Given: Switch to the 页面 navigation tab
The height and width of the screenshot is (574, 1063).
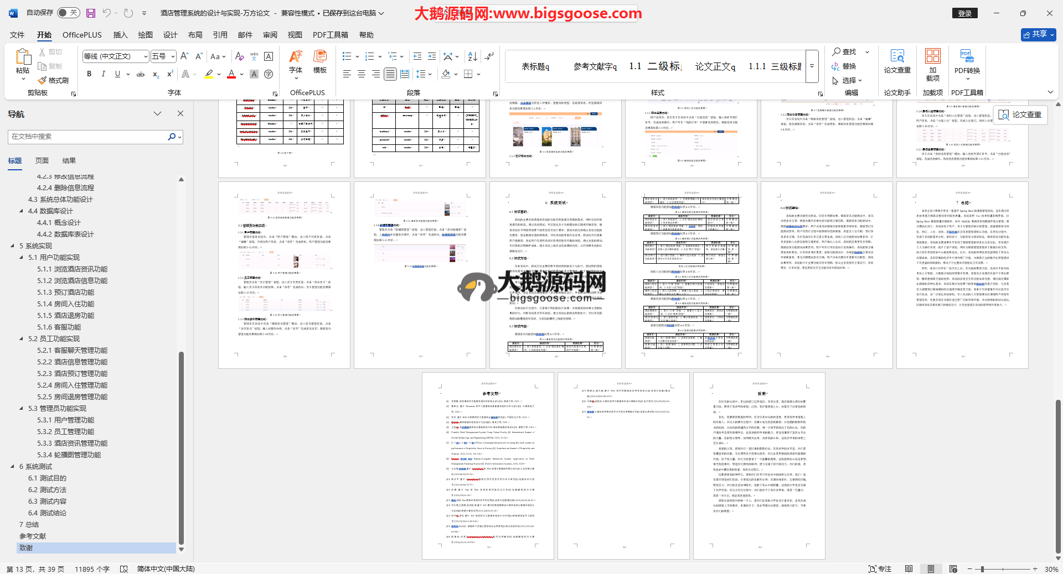Looking at the screenshot, I should coord(42,161).
